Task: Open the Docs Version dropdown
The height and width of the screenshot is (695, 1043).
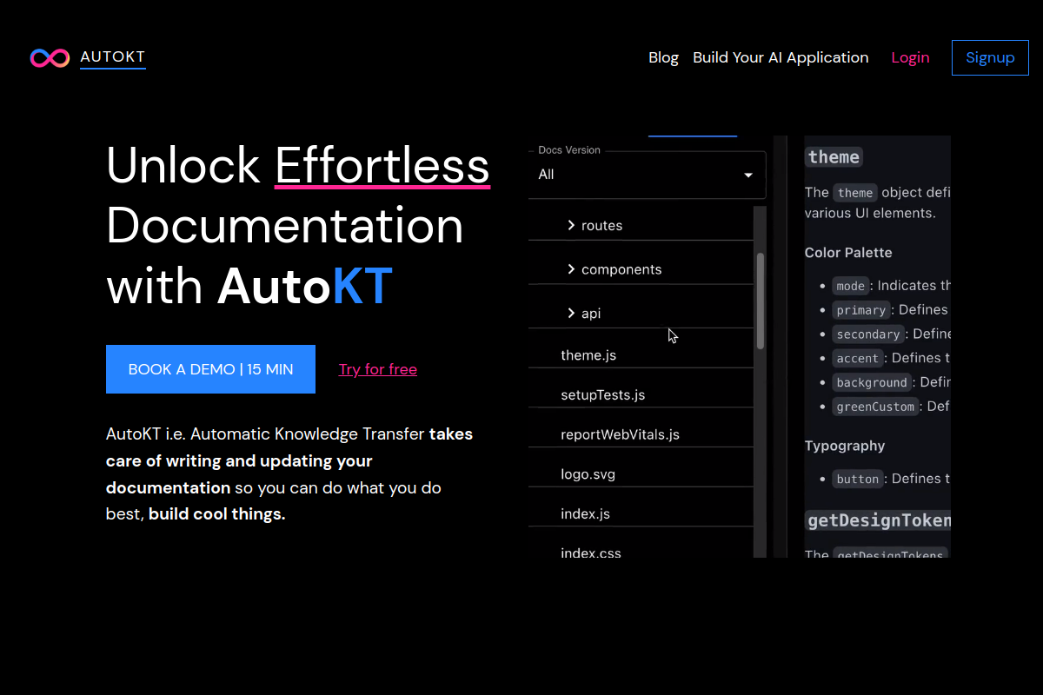Action: point(647,175)
